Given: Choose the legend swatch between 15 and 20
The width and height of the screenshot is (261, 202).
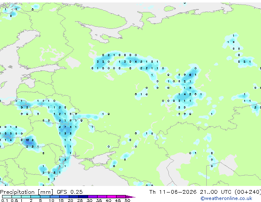Looking at the screenshot, I should pos(64,197).
